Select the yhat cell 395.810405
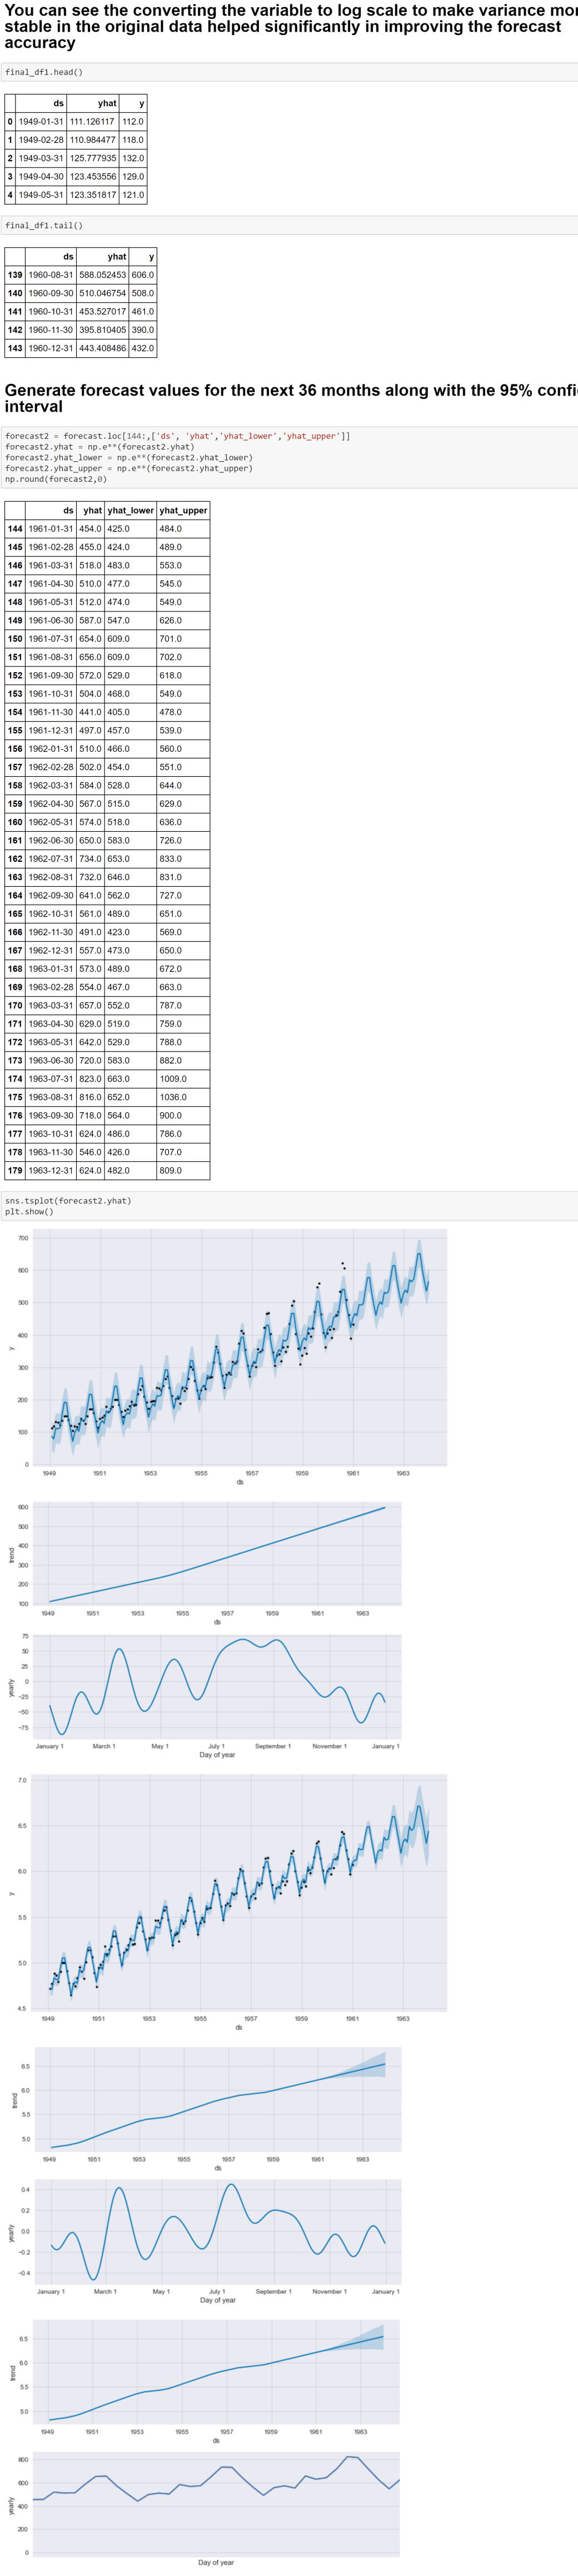 [103, 330]
